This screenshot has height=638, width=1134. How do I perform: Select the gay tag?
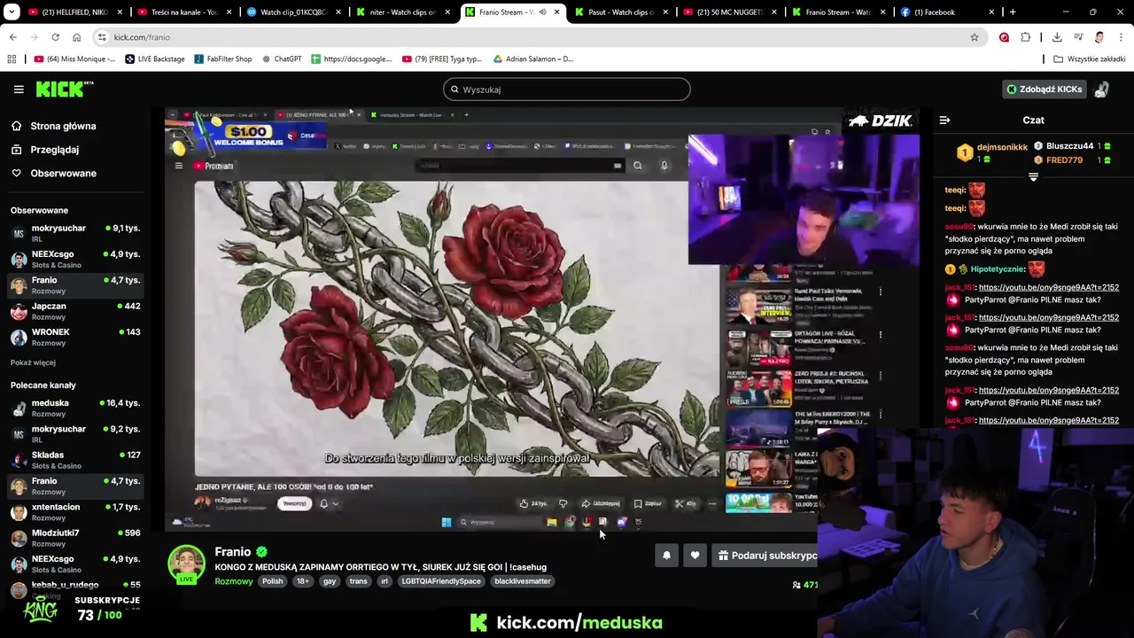330,581
